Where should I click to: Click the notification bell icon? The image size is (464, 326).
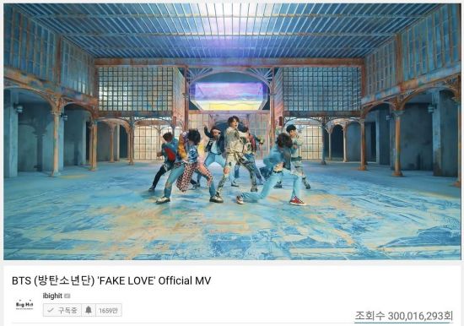tap(89, 310)
